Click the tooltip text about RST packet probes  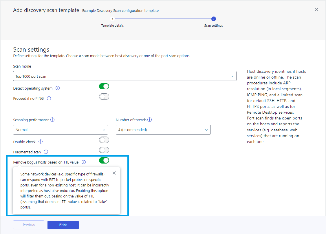(65, 191)
